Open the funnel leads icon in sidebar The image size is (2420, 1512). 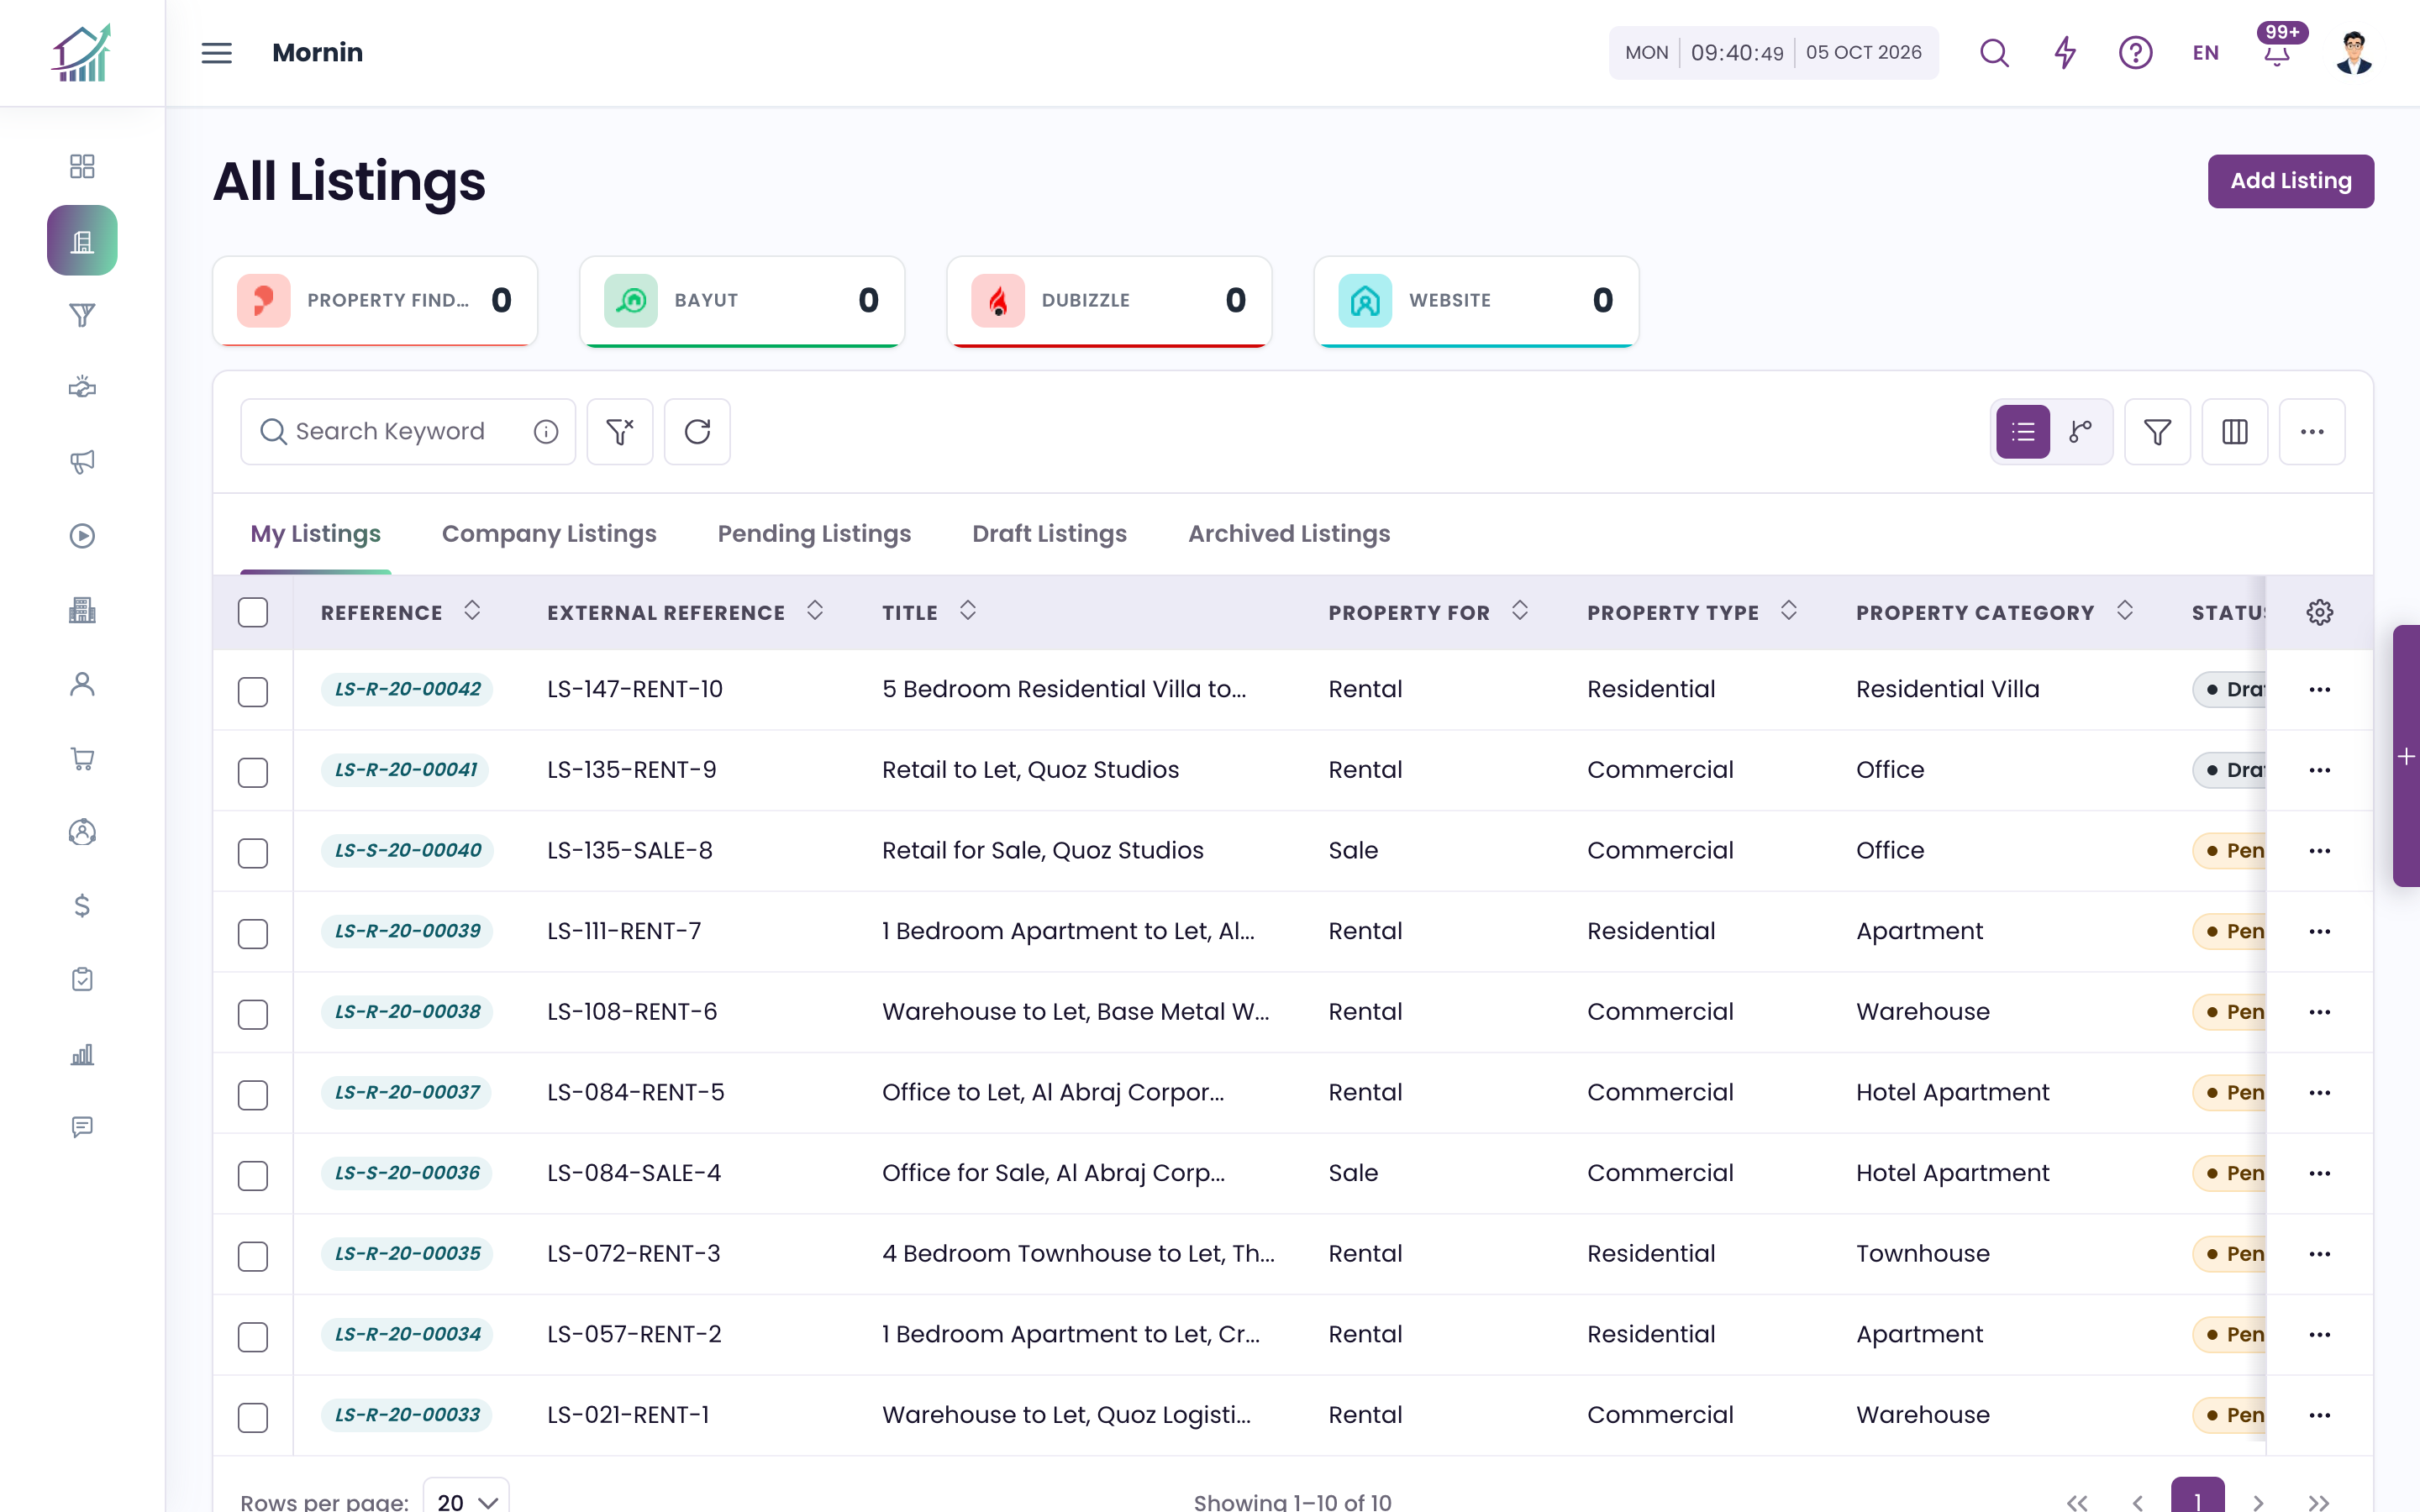(82, 315)
